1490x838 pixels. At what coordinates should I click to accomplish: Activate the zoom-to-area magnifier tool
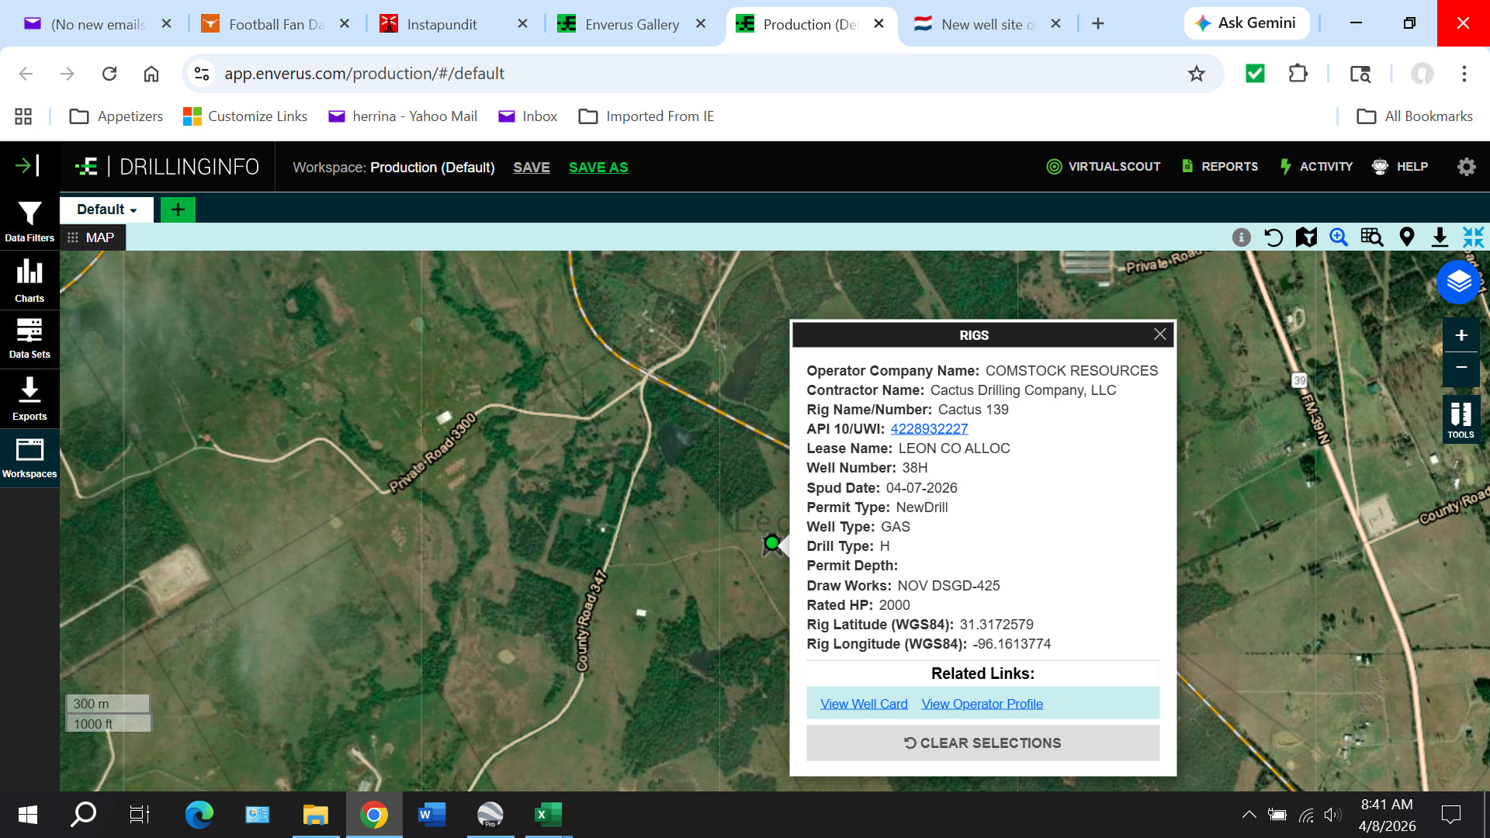click(x=1339, y=237)
